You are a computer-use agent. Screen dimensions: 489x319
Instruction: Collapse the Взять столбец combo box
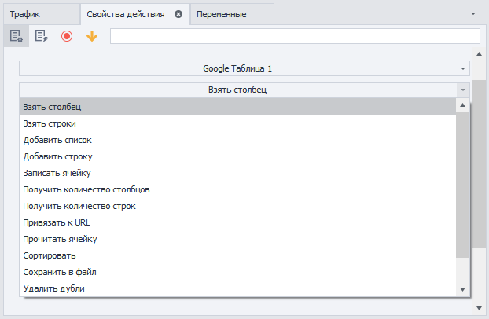point(463,90)
